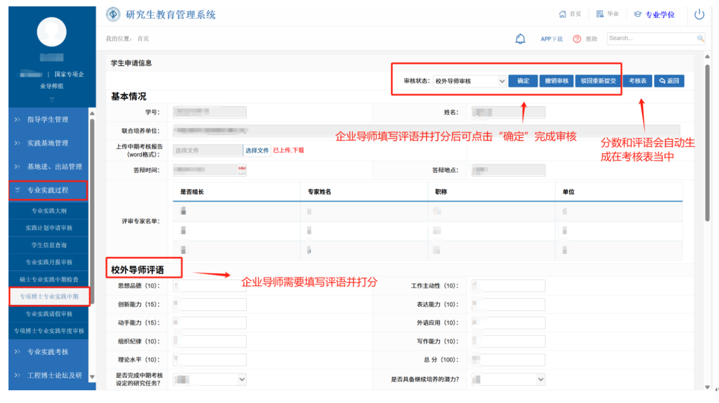Click the system logo icon
The width and height of the screenshot is (719, 403).
coord(113,15)
